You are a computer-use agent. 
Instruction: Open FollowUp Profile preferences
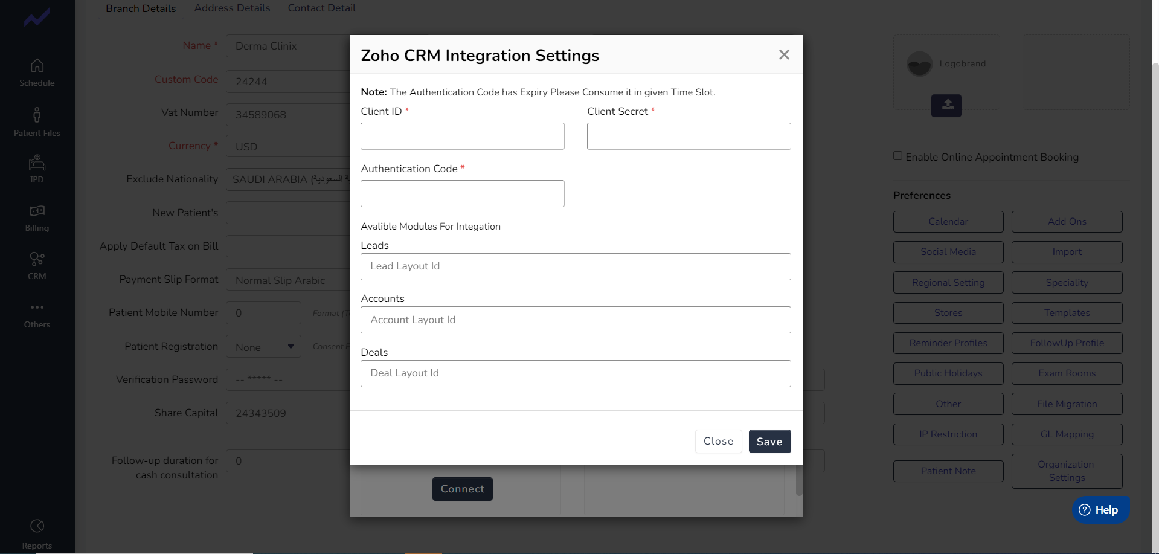click(1067, 343)
